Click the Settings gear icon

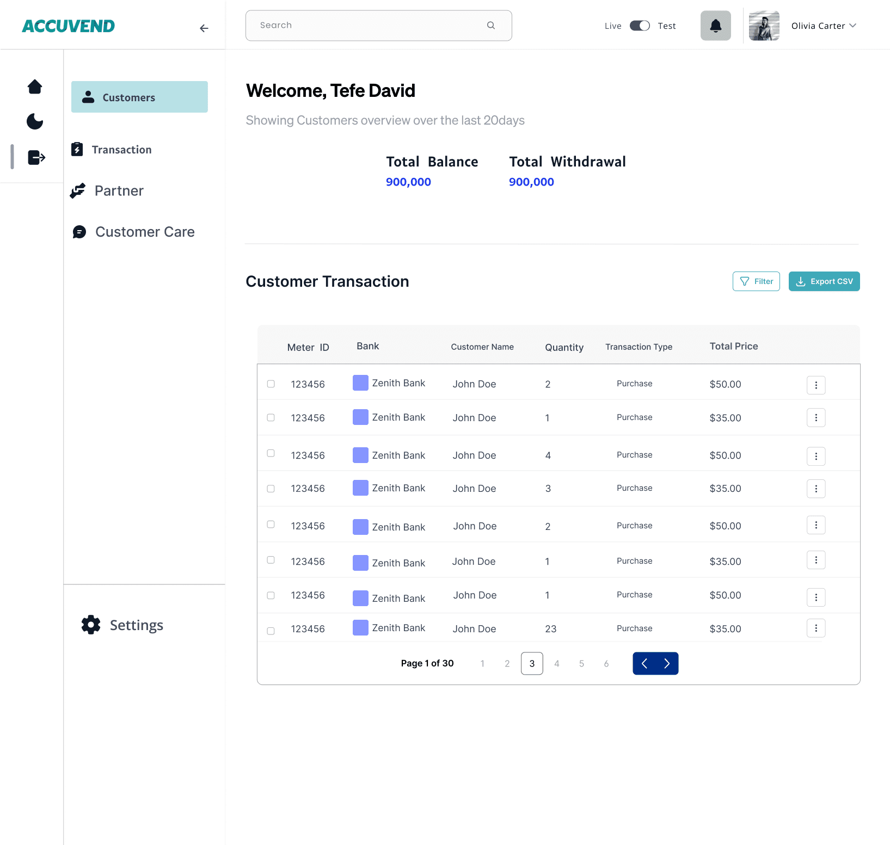point(91,625)
